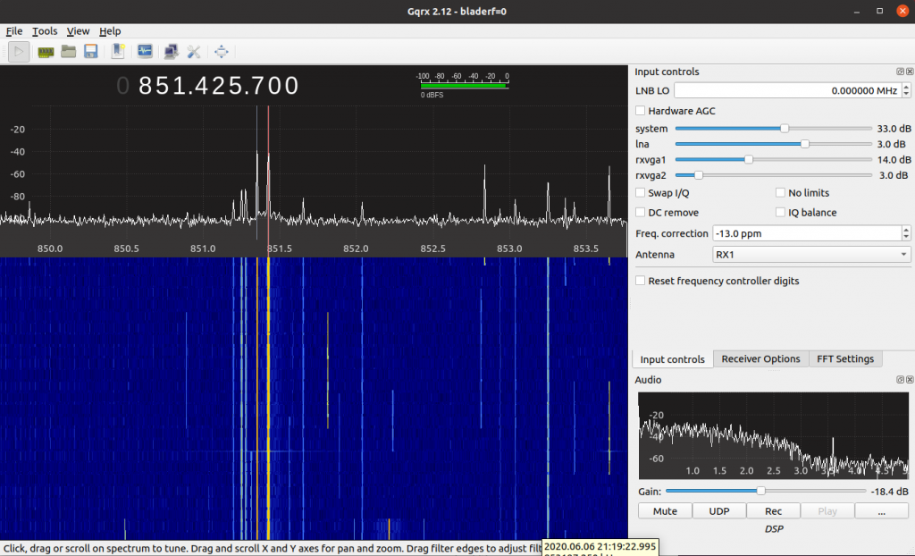The width and height of the screenshot is (915, 556).
Task: Click the rxvga2 gain slider handle
Action: [698, 175]
